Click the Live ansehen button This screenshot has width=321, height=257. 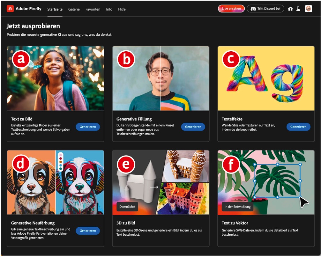click(231, 9)
